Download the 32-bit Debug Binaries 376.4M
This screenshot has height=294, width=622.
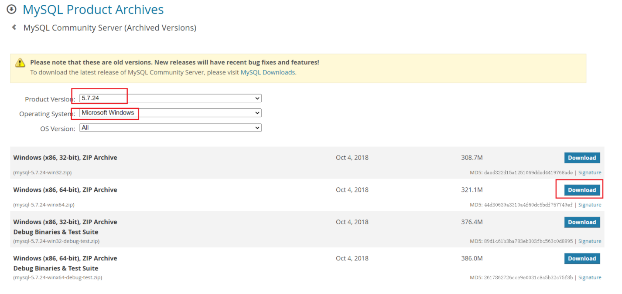[582, 222]
